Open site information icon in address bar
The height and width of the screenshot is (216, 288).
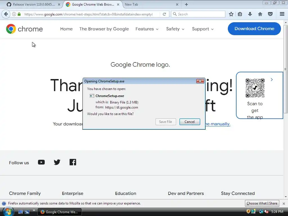pyautogui.click(x=14, y=14)
